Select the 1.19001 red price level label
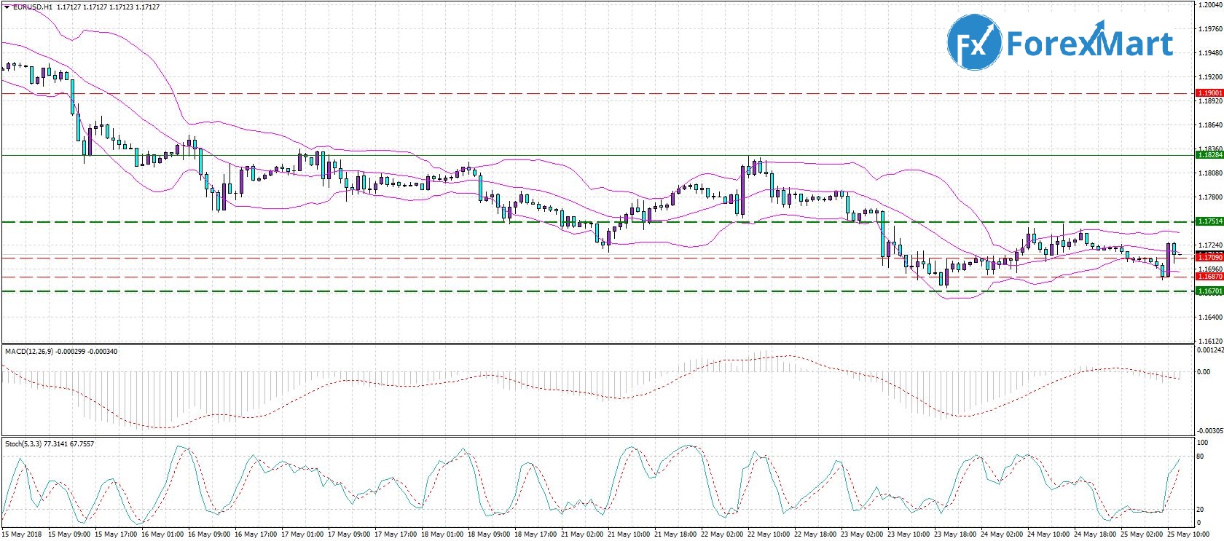This screenshot has width=1224, height=541. [1209, 93]
